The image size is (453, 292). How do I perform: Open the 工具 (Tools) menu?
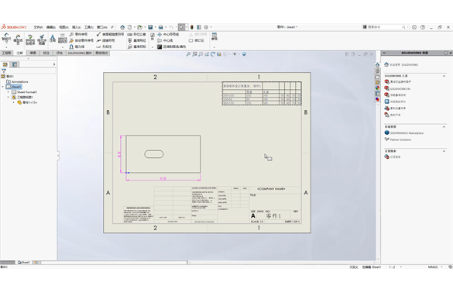(89, 27)
